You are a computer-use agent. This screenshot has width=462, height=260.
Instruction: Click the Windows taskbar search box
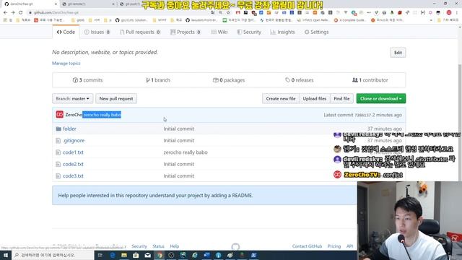tap(53, 255)
